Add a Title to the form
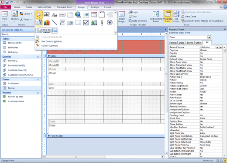Viewport: 227px width, 163px height. (x=133, y=17)
